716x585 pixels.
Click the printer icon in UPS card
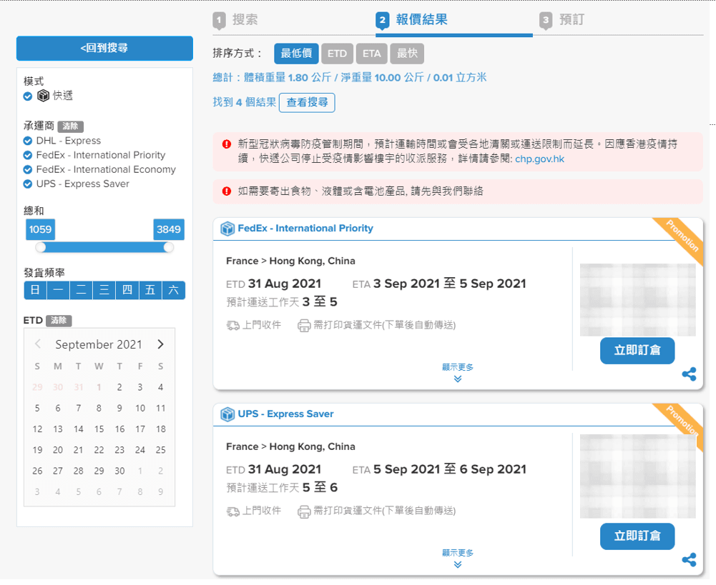pos(304,511)
